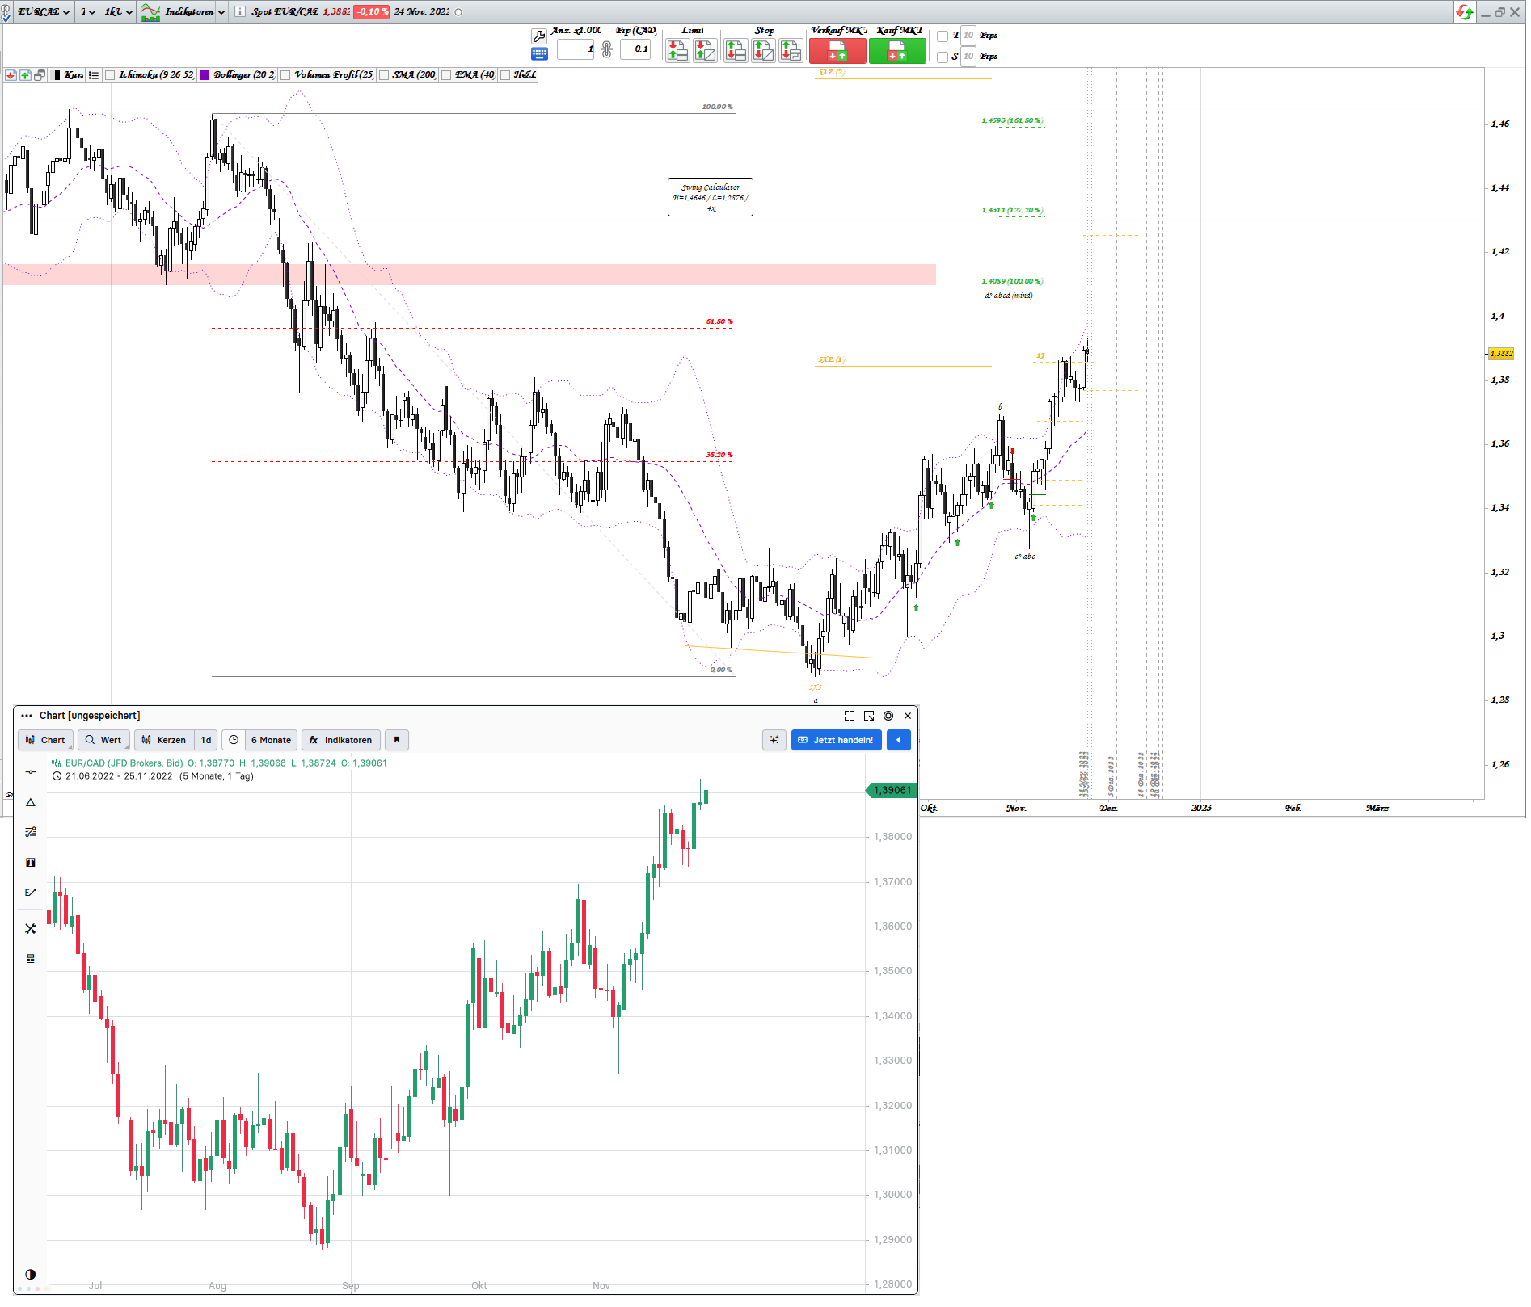This screenshot has height=1307, width=1531.
Task: Click the target icon in the Chart window title bar
Action: pyautogui.click(x=888, y=716)
